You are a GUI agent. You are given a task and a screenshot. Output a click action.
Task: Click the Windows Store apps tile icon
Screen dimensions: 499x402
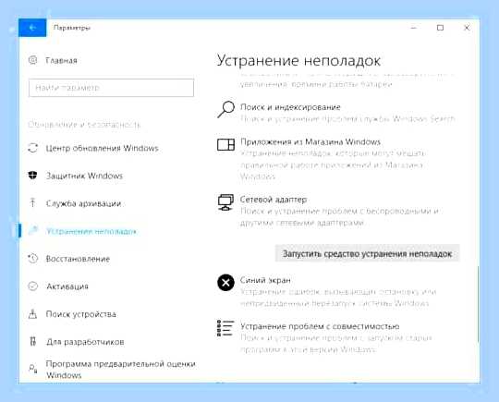[226, 144]
